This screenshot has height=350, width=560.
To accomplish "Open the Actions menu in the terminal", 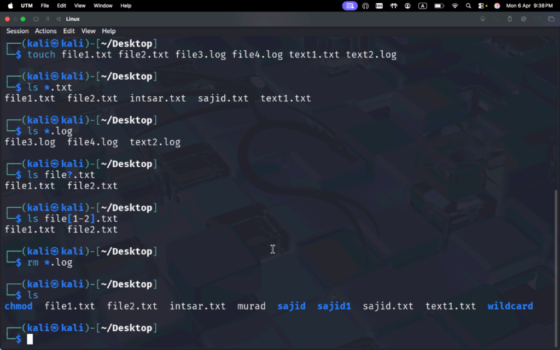I will (x=45, y=31).
